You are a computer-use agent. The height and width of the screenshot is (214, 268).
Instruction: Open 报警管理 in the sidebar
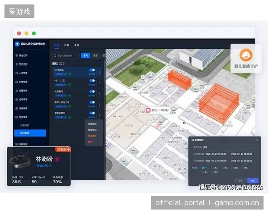tap(21, 91)
